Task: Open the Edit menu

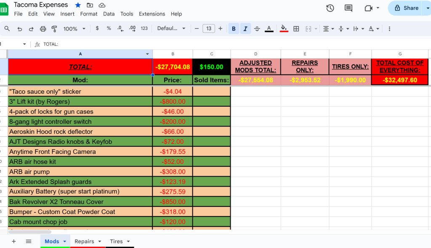Action: coord(33,14)
